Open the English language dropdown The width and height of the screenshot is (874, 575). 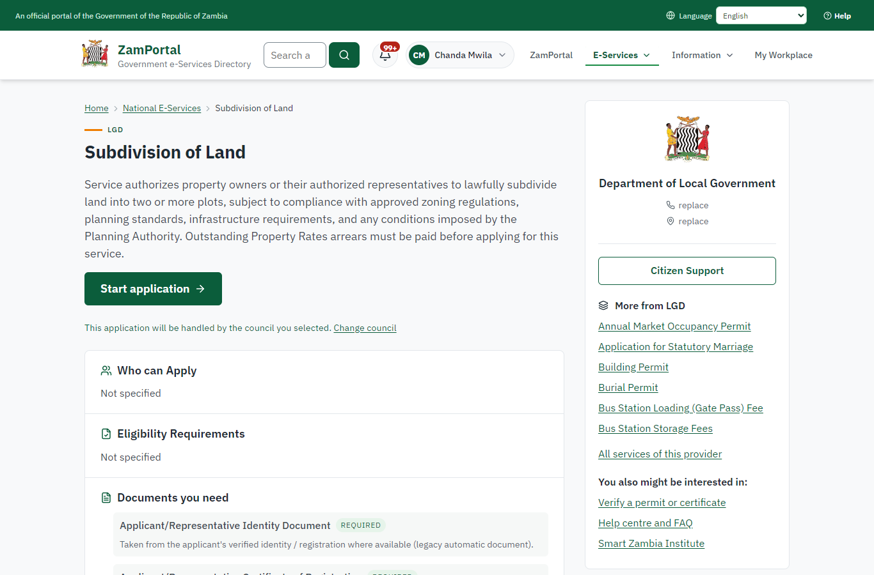click(x=761, y=15)
